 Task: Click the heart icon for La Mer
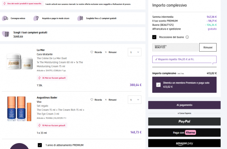[x=92, y=52]
